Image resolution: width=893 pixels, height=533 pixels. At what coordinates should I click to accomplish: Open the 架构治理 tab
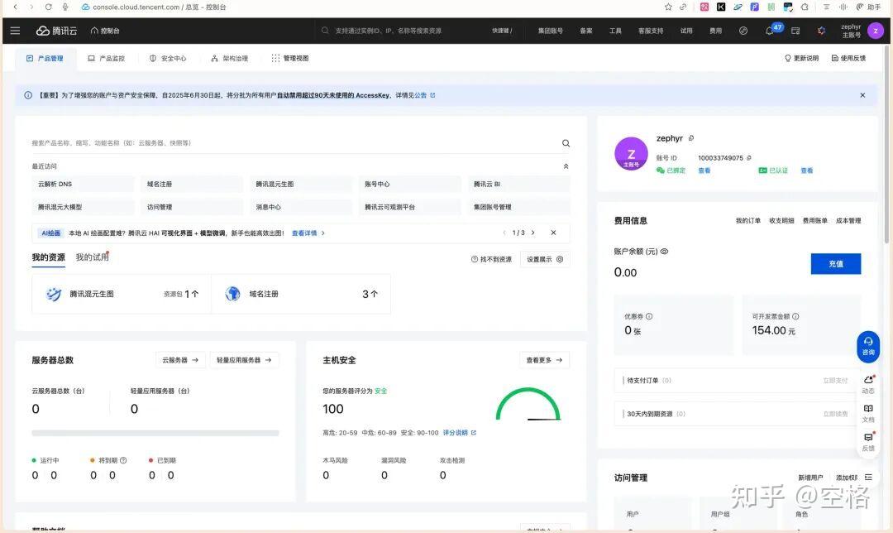(235, 58)
